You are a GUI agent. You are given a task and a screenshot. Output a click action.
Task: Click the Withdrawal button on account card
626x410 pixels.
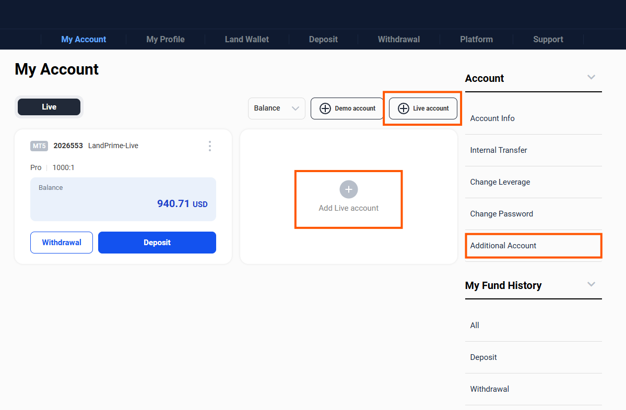click(62, 243)
